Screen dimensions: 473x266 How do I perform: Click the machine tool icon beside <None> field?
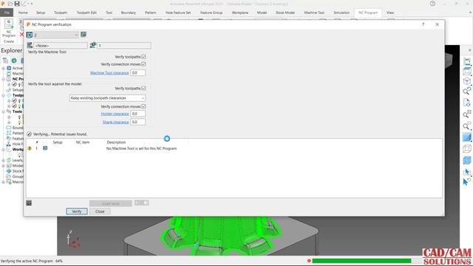(30, 45)
